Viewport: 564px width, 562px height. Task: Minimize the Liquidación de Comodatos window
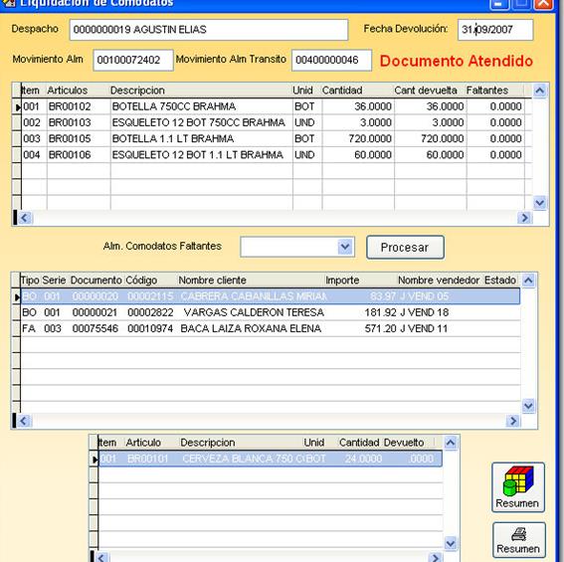pos(499,4)
